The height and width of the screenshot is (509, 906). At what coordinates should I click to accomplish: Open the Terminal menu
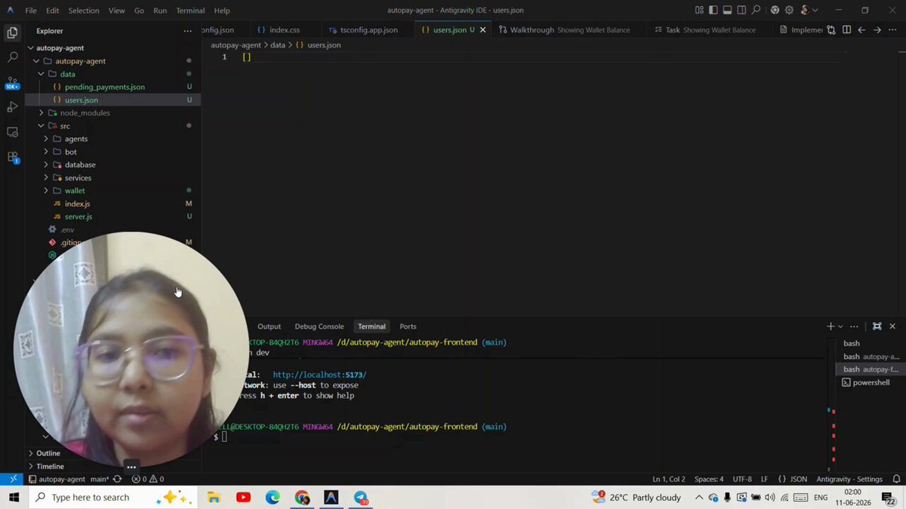(x=190, y=11)
